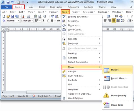Minimize the ribbon with the caret icon

(x=131, y=7)
